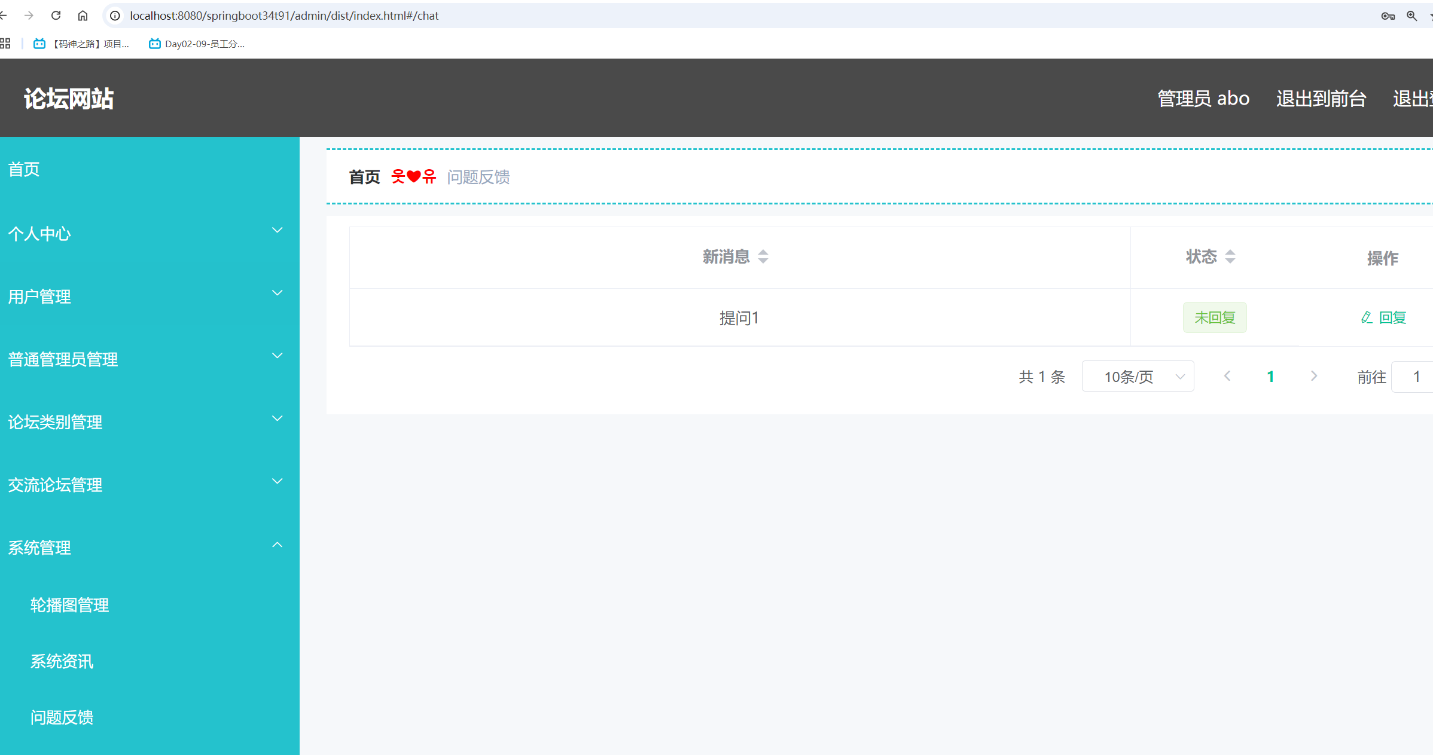Click the page info icon beside the URL

click(x=114, y=16)
